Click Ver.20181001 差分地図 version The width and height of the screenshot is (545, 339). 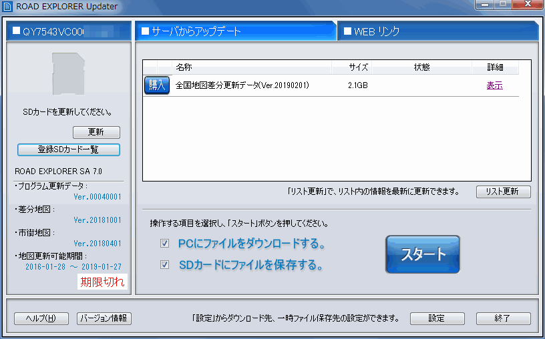(x=98, y=220)
